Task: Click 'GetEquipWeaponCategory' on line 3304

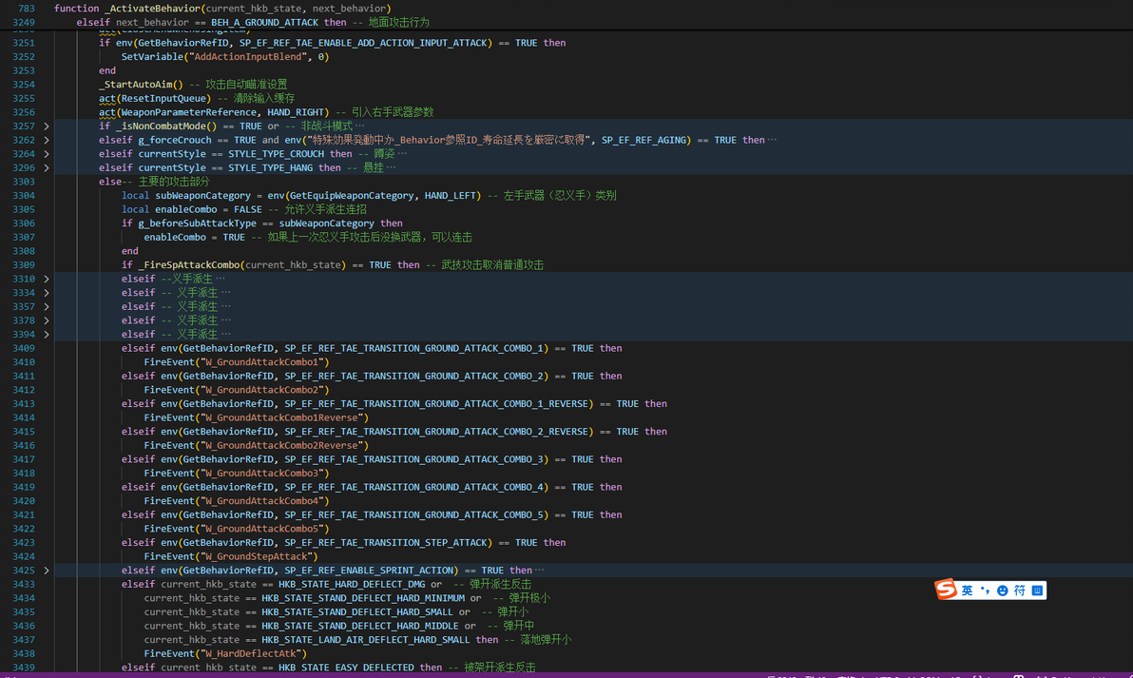Action: pos(351,195)
